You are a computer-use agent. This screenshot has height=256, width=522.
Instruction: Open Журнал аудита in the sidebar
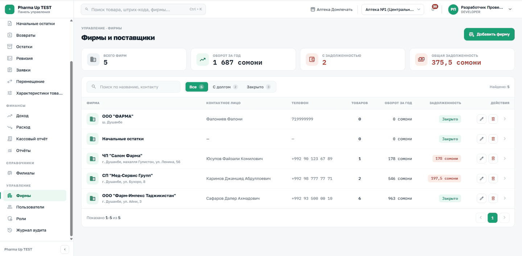tap(35, 230)
